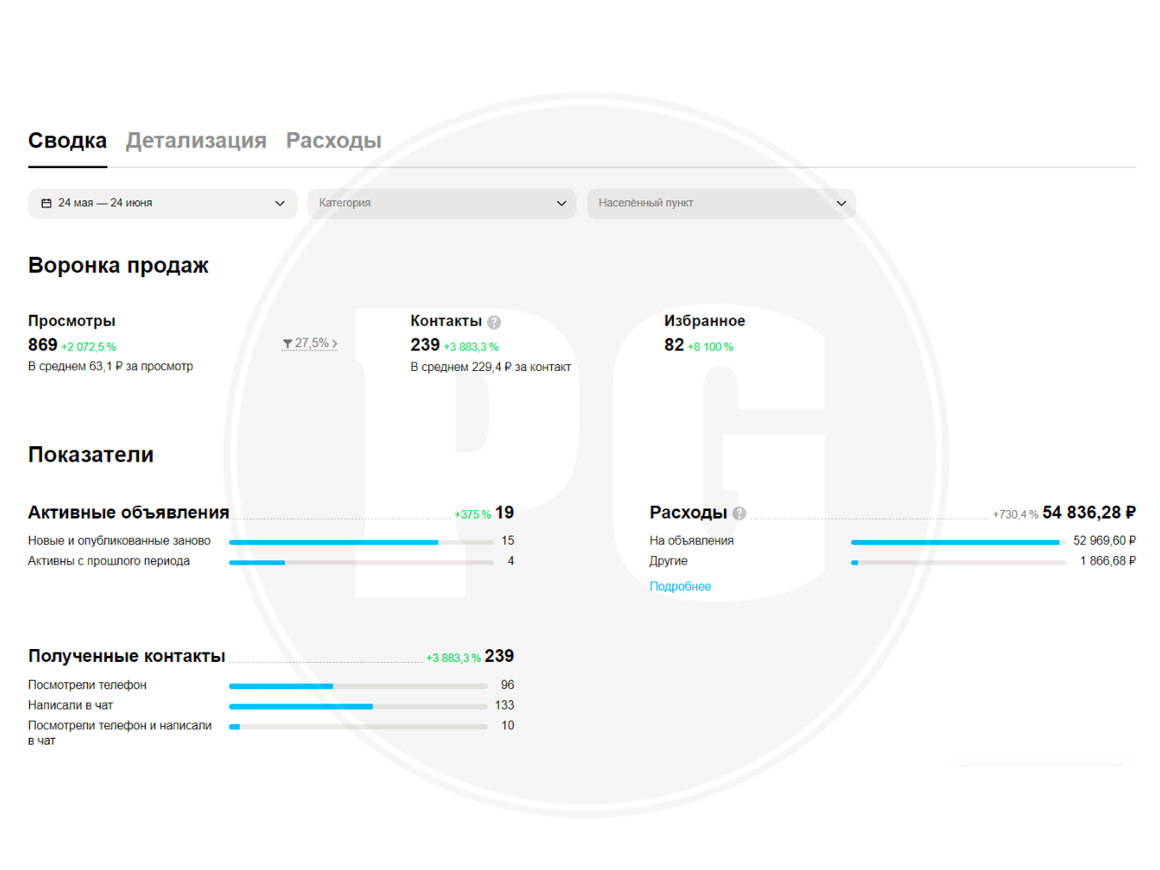This screenshot has width=1160, height=870.
Task: Click the Написали в чат progress bar
Action: click(x=358, y=706)
